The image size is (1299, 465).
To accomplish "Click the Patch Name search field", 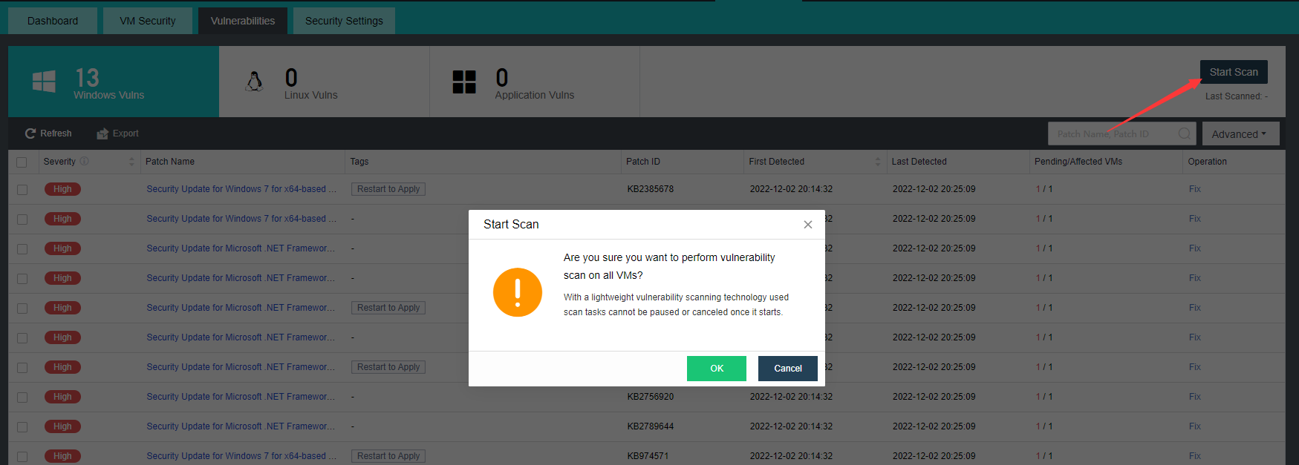I will tap(1113, 133).
